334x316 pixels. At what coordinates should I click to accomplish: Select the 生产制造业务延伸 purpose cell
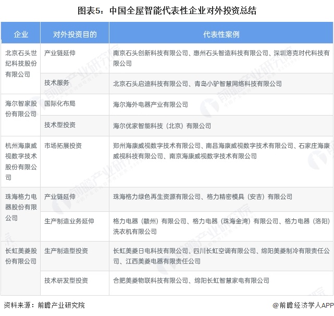[x=69, y=221]
